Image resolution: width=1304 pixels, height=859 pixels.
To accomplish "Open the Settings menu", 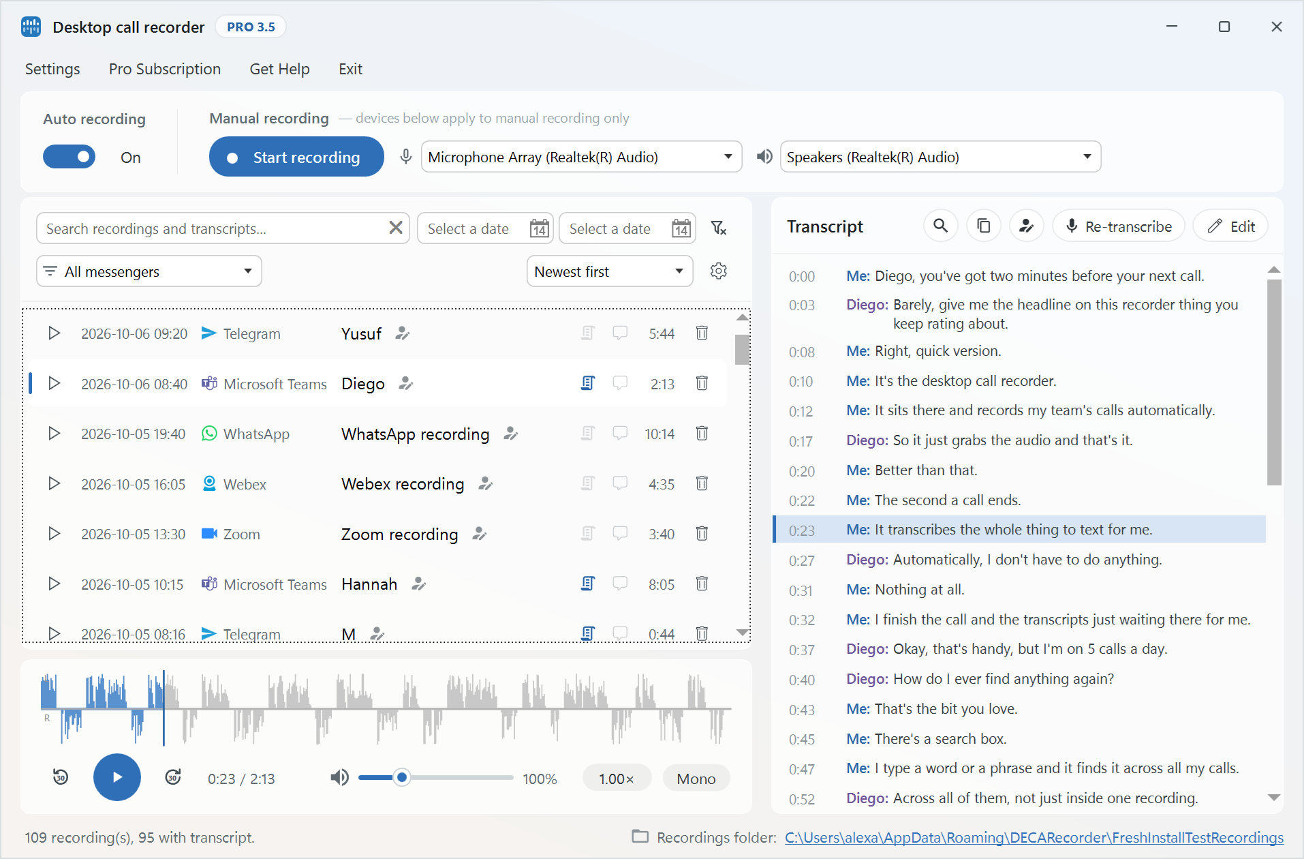I will tap(52, 69).
